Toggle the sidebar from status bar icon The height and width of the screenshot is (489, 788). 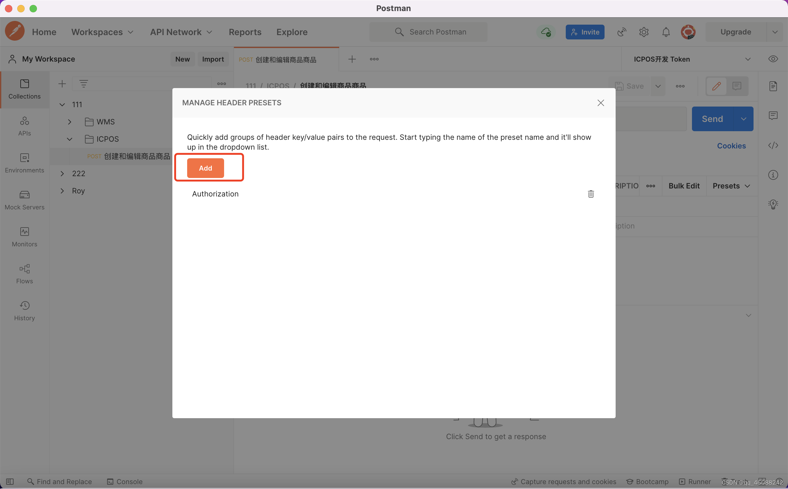10,481
